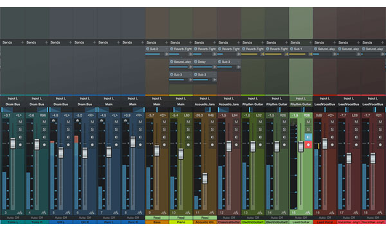Screen dimensions: 386x231
Task: Enable input monitoring on OH R channel
Action: click(x=92, y=137)
